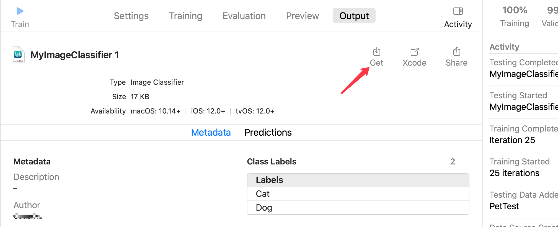Open the Preview tab
This screenshot has width=558, height=227.
pyautogui.click(x=302, y=16)
